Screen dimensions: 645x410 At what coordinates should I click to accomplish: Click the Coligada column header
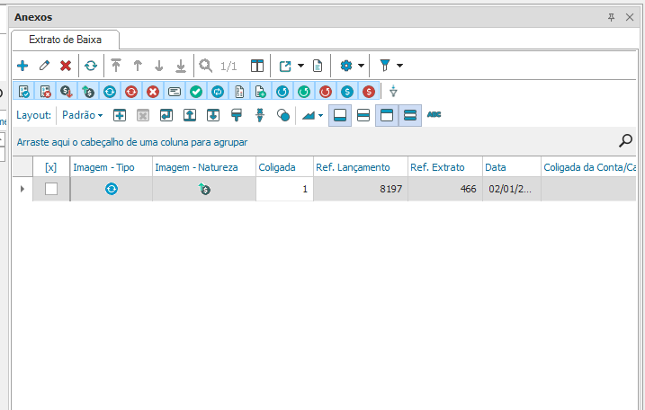tap(276, 167)
